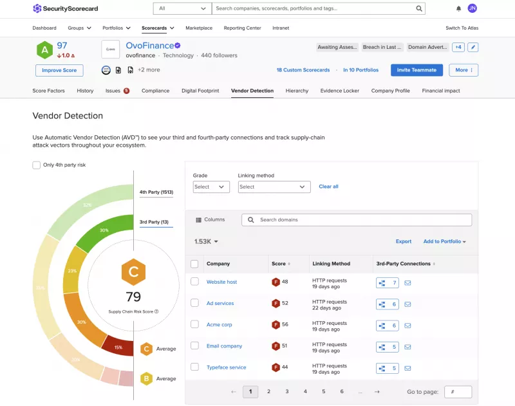The height and width of the screenshot is (406, 515).
Task: Open the Grade select dropdown
Action: (211, 187)
